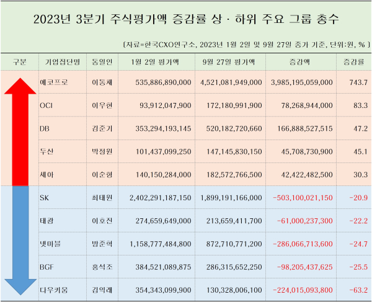372x302 pixels.
Task: Select the name '홍석조'
Action: pyautogui.click(x=102, y=267)
